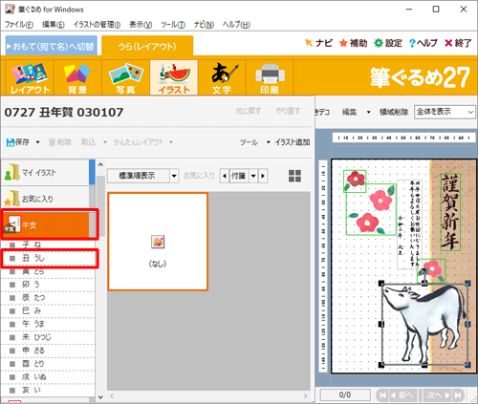The width and height of the screenshot is (478, 404).
Task: Select 子 ね zodiac item
Action: point(48,245)
